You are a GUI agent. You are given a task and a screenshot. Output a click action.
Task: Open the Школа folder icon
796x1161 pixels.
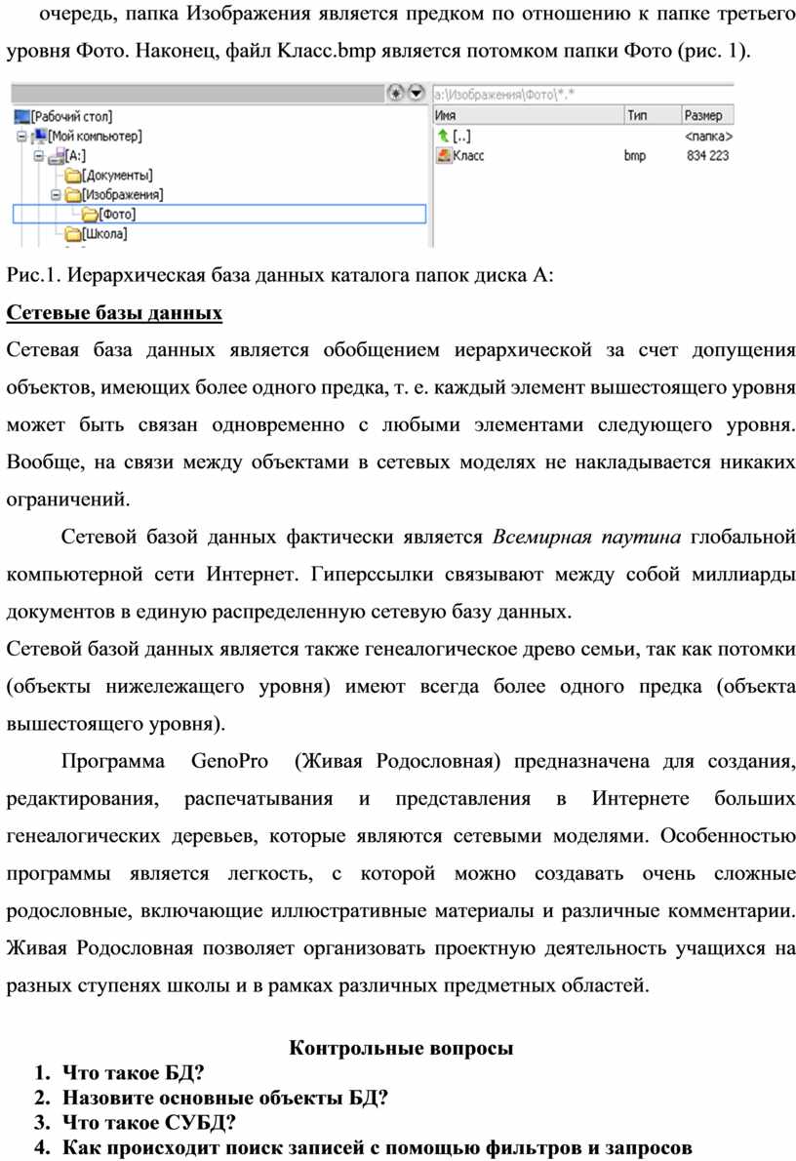72,234
